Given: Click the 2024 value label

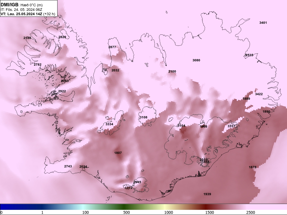Looking at the screenshot, I should [x=83, y=167].
